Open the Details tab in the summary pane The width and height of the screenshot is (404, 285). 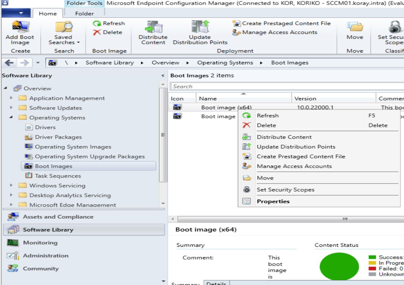tap(217, 283)
